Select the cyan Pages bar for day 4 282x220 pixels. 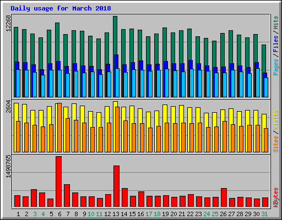click(43, 86)
